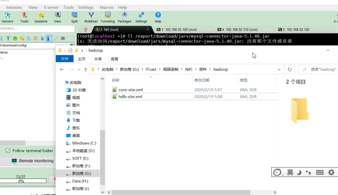Click the Packages icon

click(x=124, y=17)
